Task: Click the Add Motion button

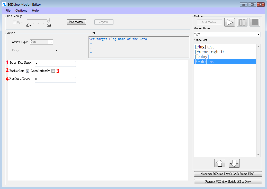Action: point(209,22)
